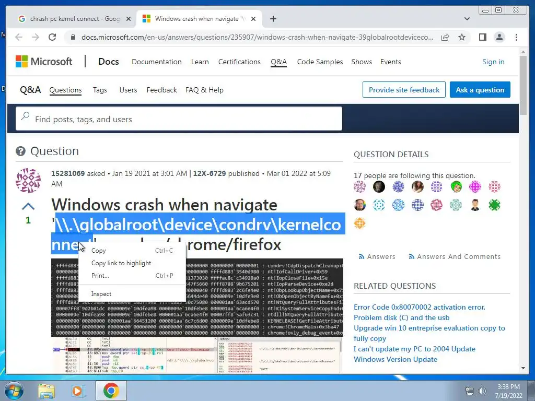
Task: Open the 15281069 user profile
Action: tap(68, 173)
